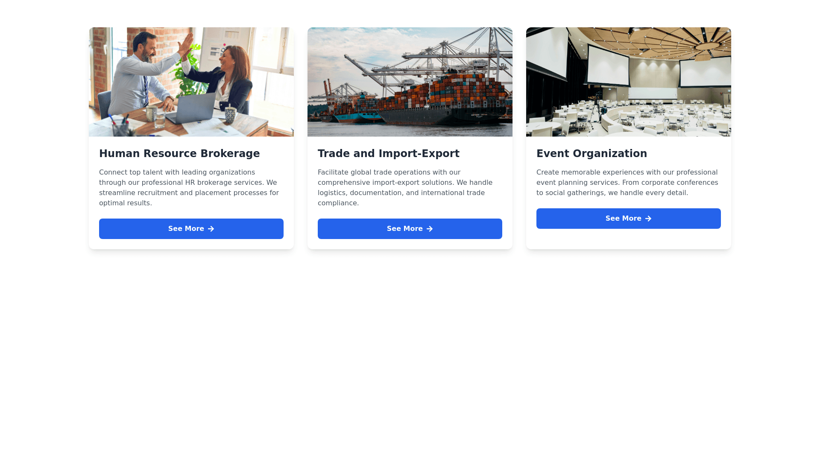820x461 pixels.
Task: Open See More for Event Organization
Action: [x=629, y=219]
